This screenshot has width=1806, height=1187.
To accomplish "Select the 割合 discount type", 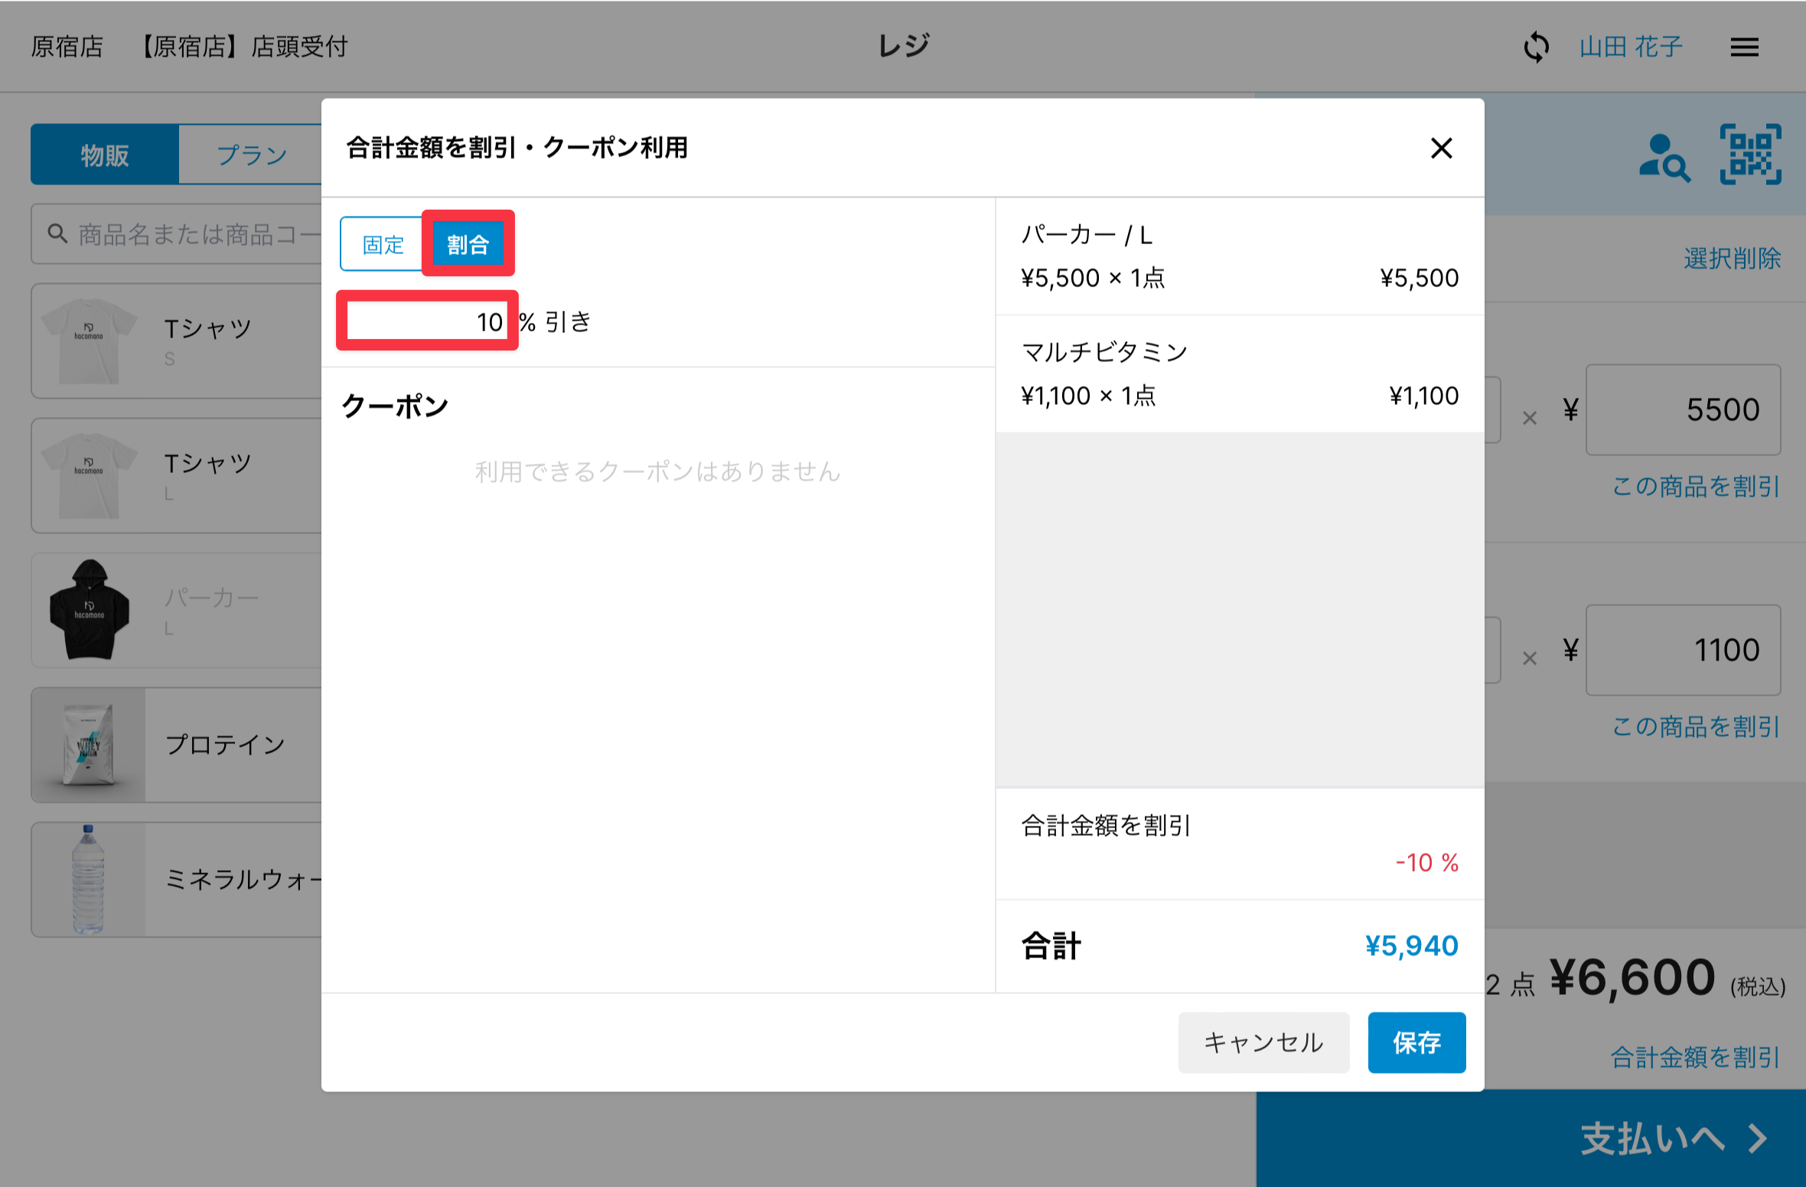I will tap(468, 244).
